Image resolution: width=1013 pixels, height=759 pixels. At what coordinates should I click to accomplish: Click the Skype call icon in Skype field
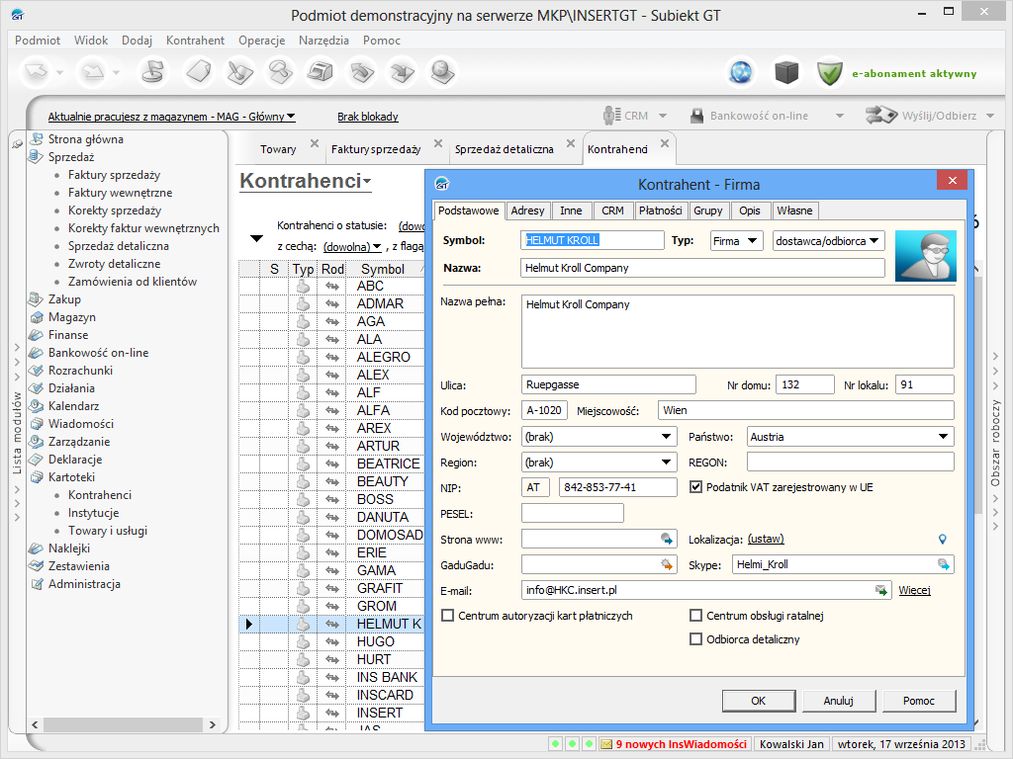[944, 564]
